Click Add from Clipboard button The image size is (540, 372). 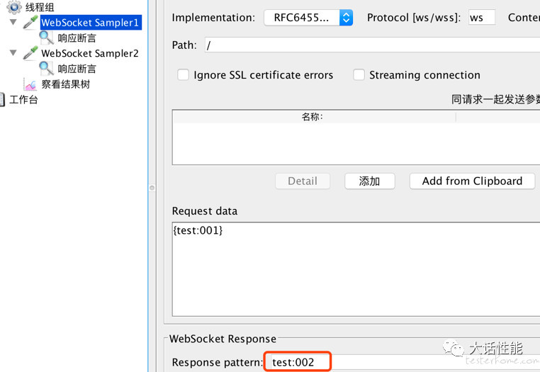coord(472,181)
